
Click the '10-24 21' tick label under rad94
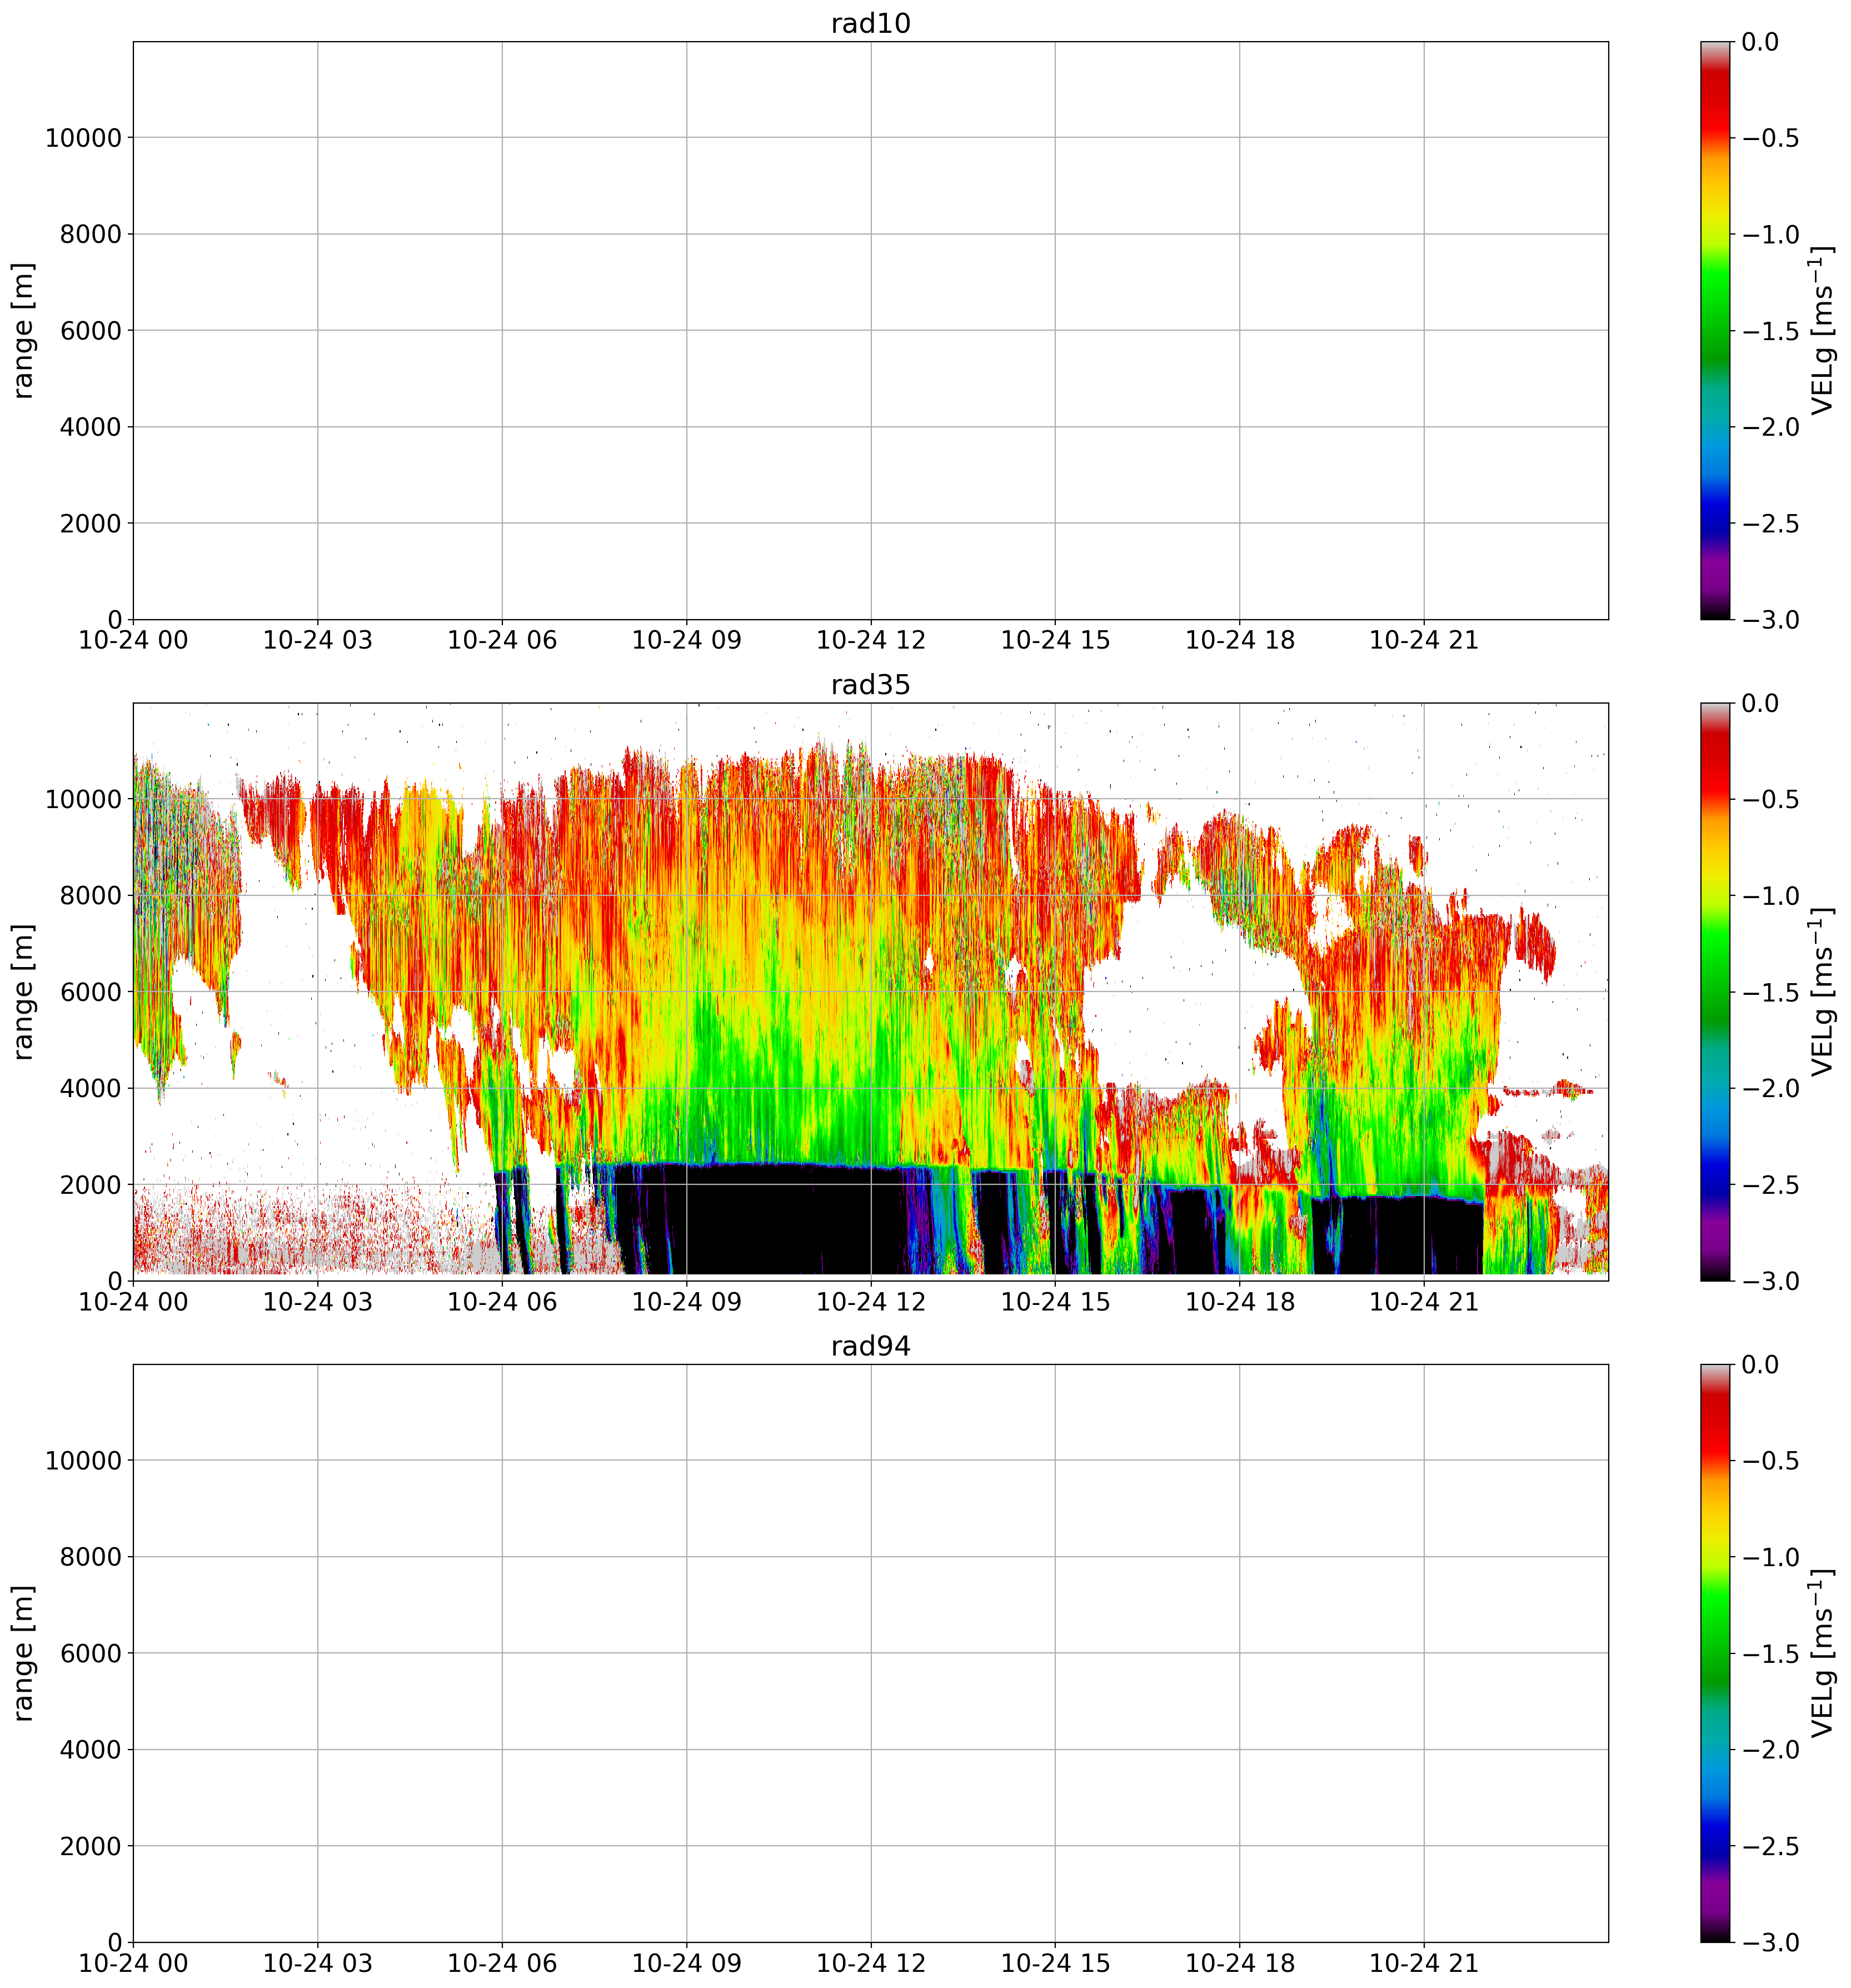(x=1423, y=1963)
